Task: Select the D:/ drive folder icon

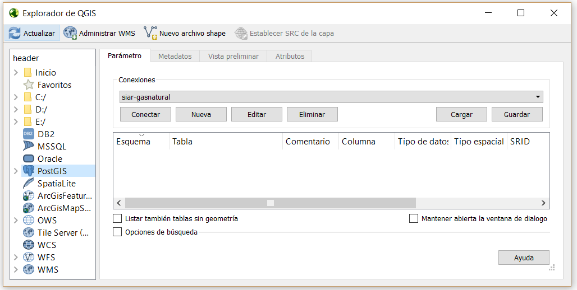Action: tap(28, 109)
